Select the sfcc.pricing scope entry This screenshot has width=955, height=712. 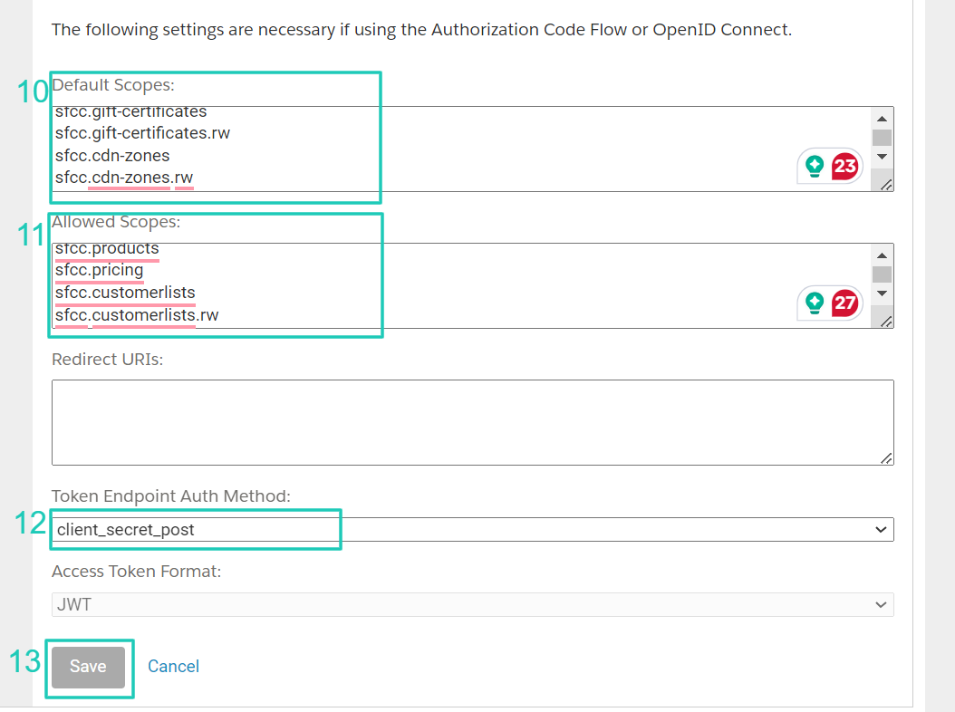pyautogui.click(x=99, y=270)
